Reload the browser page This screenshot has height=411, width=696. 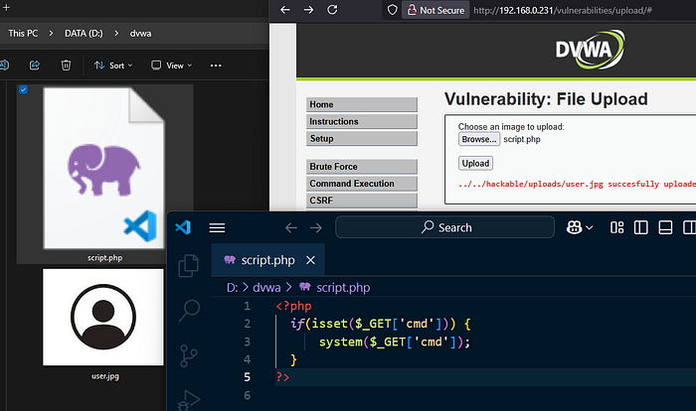[332, 10]
